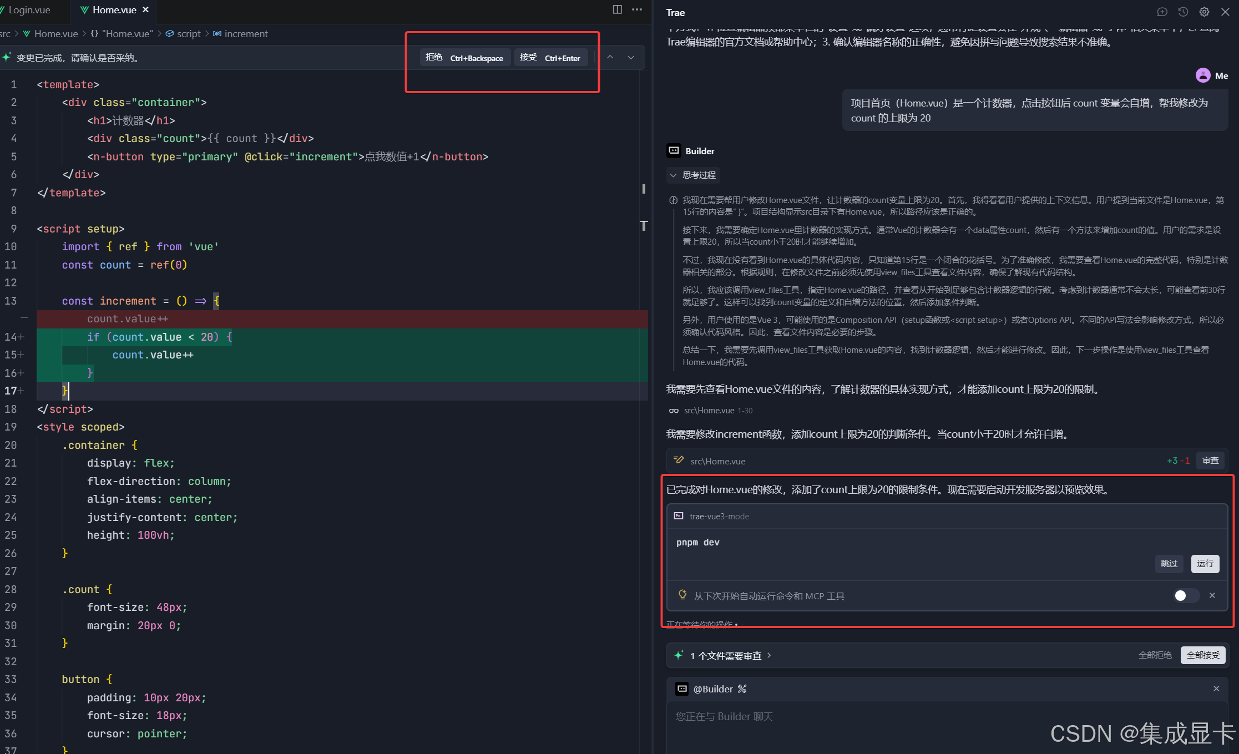The width and height of the screenshot is (1239, 754).
Task: Click the script breadcrumb item
Action: [x=189, y=34]
